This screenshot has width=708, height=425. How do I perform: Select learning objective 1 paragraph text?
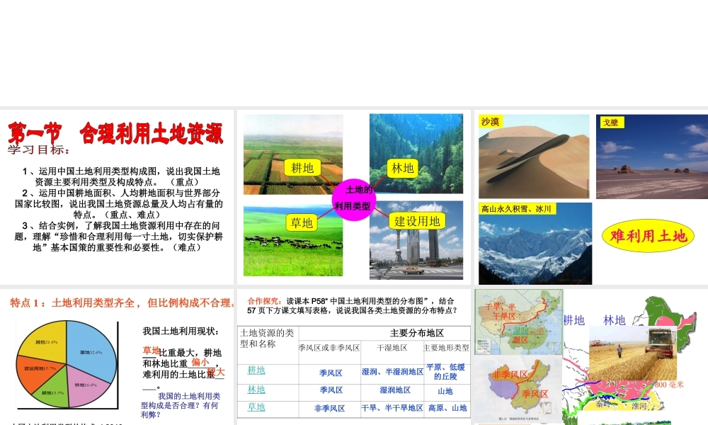[121, 176]
